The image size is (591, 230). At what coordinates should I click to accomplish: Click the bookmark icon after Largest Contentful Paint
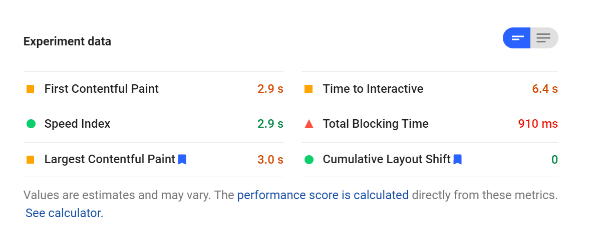(182, 159)
